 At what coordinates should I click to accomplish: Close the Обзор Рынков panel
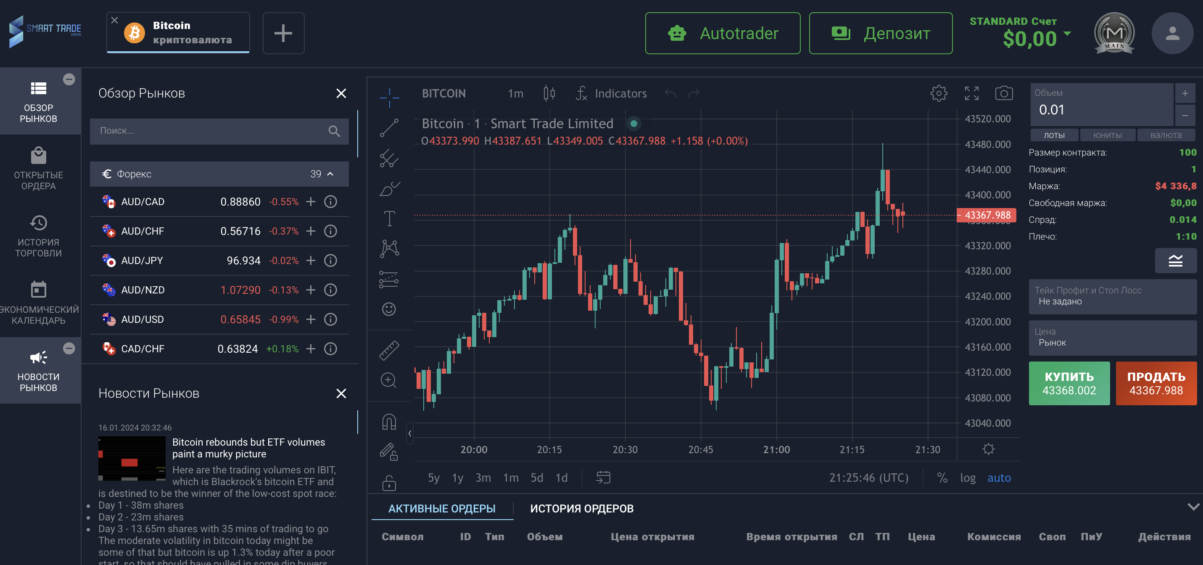pyautogui.click(x=341, y=93)
